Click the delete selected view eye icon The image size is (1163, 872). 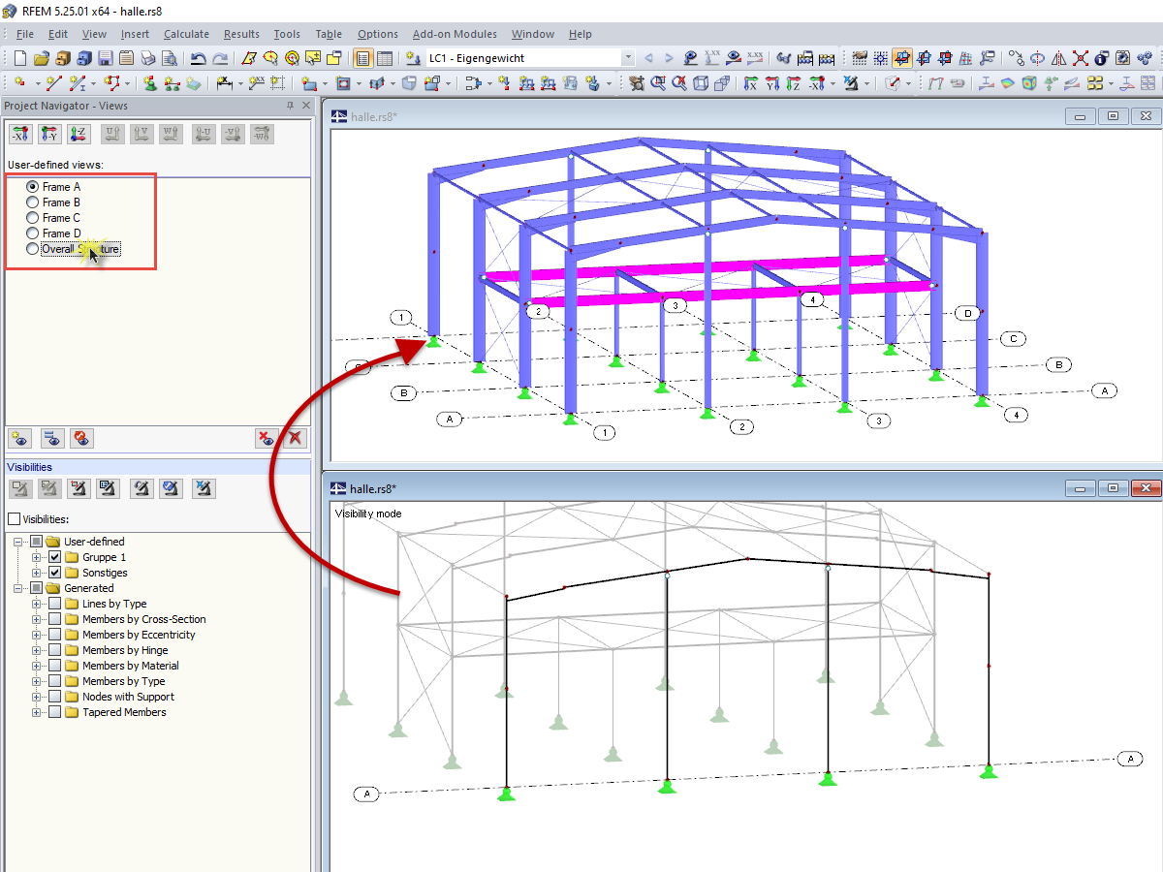click(x=267, y=438)
